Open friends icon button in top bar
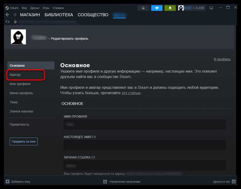This screenshot has height=189, width=241. 143,8
